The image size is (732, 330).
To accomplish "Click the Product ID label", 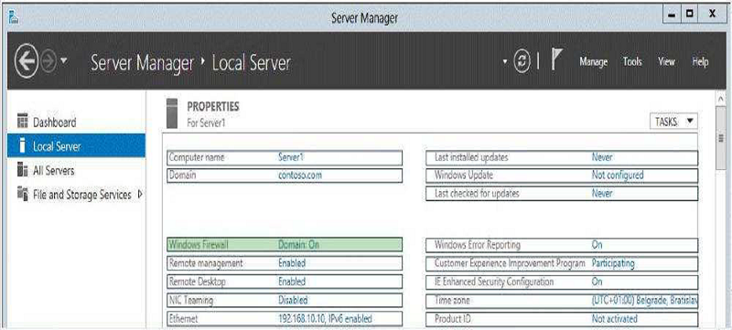I will click(452, 319).
